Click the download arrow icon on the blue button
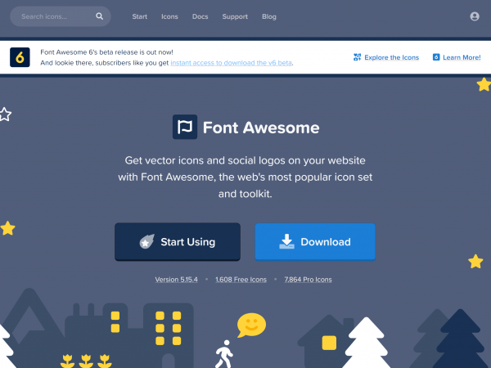The width and height of the screenshot is (491, 368). pyautogui.click(x=286, y=241)
